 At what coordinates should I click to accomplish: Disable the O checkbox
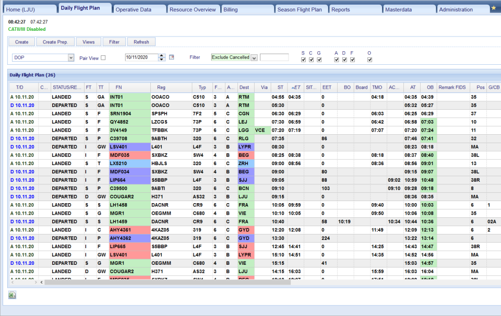click(369, 60)
